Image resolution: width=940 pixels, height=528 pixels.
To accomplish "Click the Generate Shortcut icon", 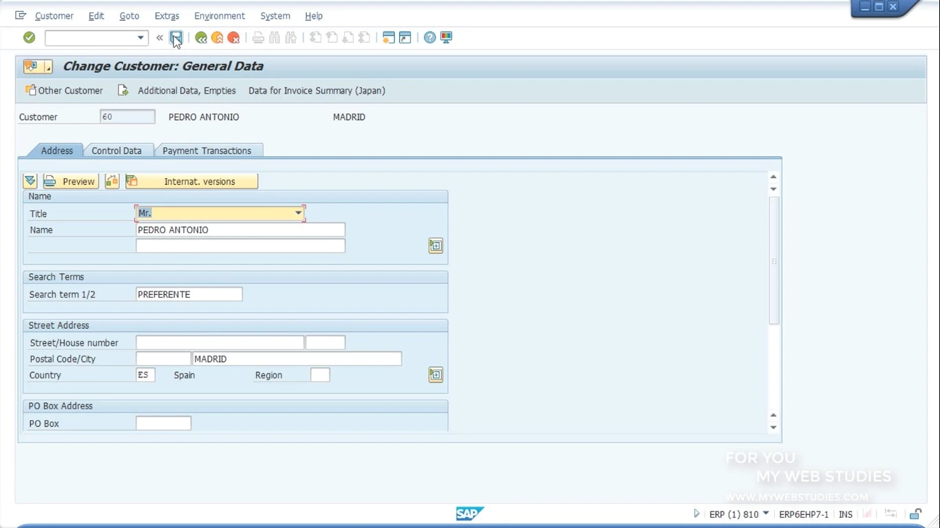I will pyautogui.click(x=405, y=38).
